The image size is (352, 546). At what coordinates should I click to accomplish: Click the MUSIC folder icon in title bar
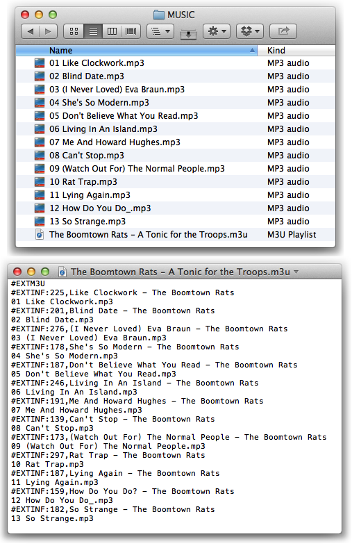pyautogui.click(x=159, y=15)
